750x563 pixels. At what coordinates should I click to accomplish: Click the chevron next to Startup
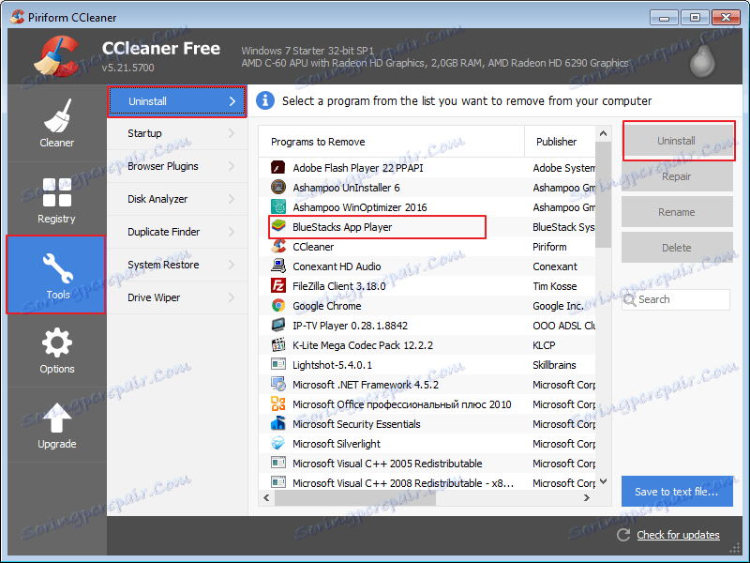[x=232, y=133]
